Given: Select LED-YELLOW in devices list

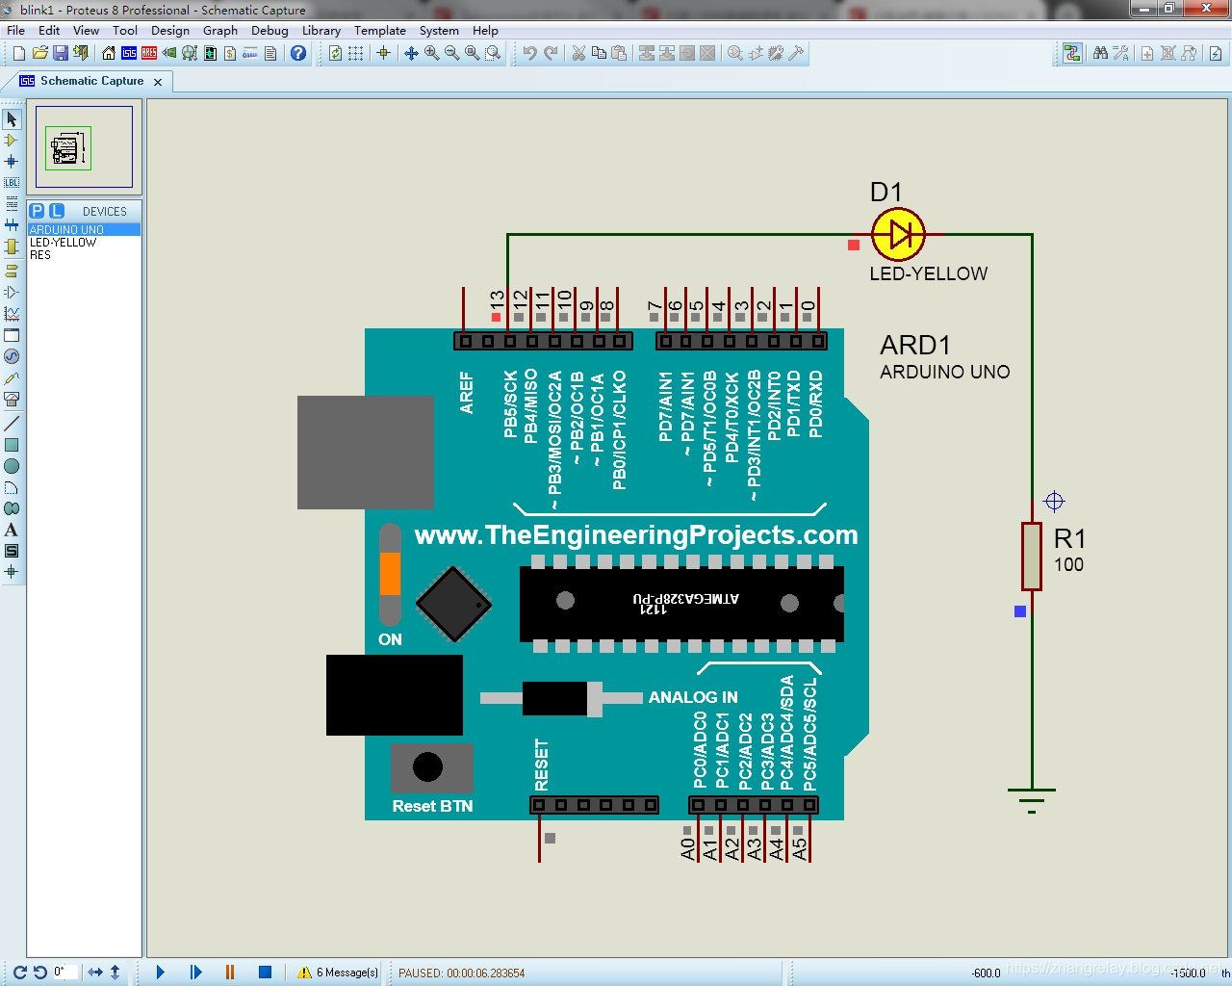Looking at the screenshot, I should coord(84,243).
